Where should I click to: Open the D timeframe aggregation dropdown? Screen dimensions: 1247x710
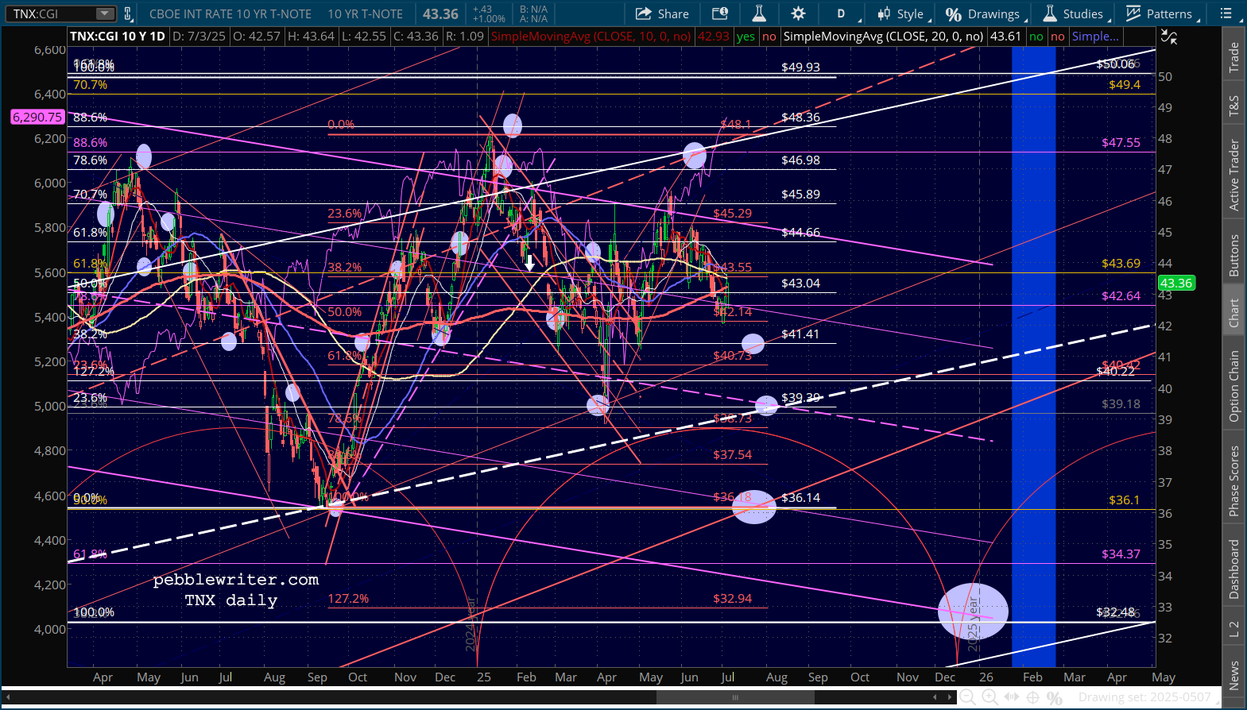[841, 14]
